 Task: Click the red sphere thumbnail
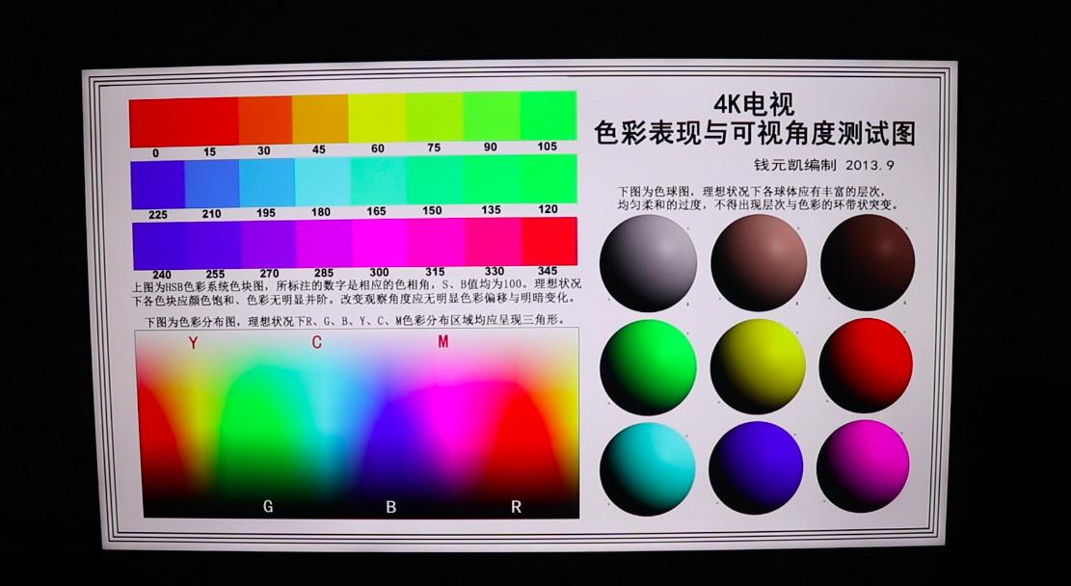865,366
